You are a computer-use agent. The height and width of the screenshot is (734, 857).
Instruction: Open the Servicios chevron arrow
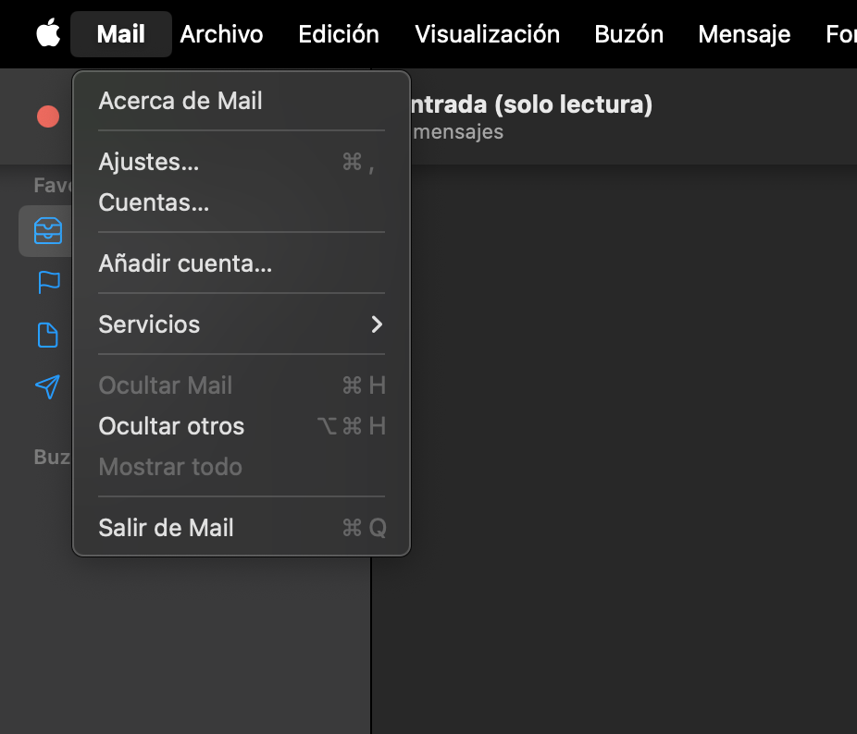[x=377, y=324]
